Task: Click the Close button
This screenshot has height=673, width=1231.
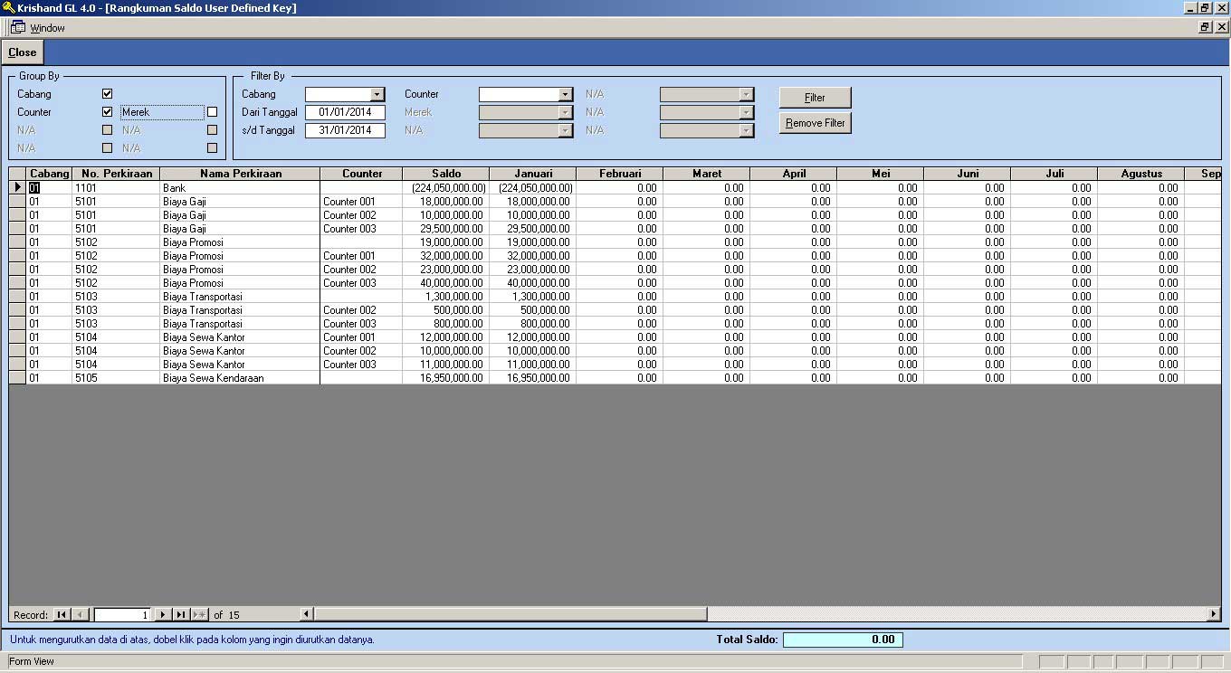Action: (x=22, y=52)
